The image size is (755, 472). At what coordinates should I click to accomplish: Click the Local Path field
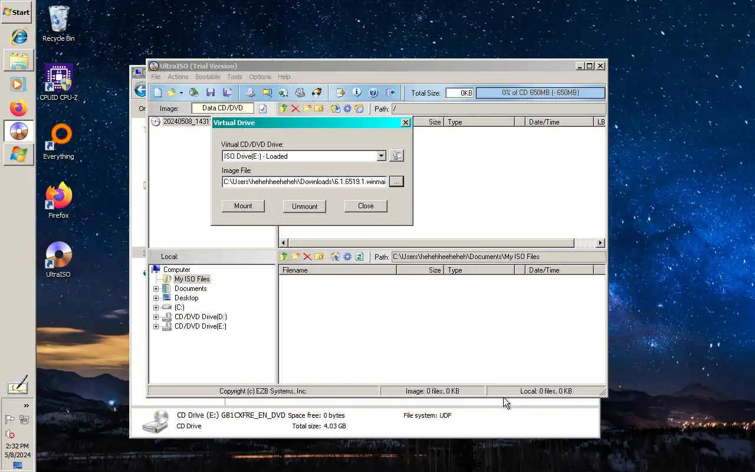(x=498, y=257)
